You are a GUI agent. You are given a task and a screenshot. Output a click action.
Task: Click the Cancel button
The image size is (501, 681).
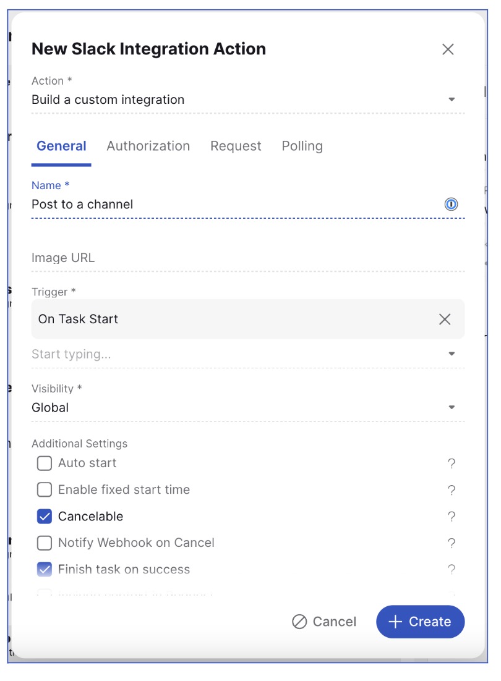pyautogui.click(x=324, y=622)
